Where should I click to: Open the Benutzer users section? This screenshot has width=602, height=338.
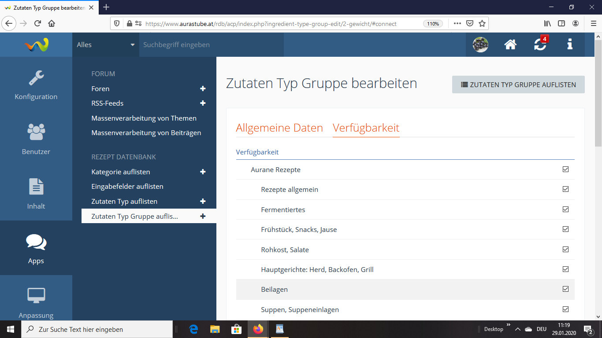[x=36, y=139]
